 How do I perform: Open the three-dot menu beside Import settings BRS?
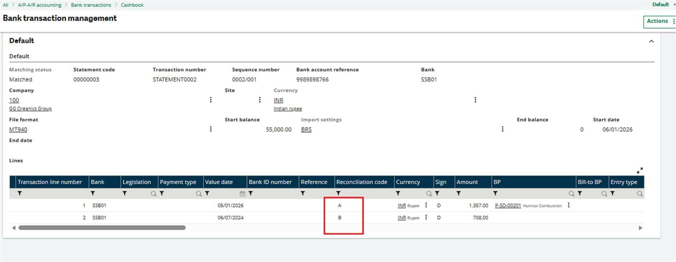(503, 129)
